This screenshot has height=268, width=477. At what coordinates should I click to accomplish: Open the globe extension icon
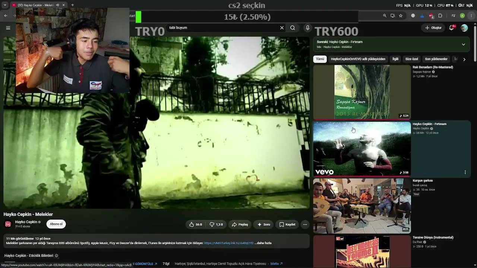(x=413, y=16)
